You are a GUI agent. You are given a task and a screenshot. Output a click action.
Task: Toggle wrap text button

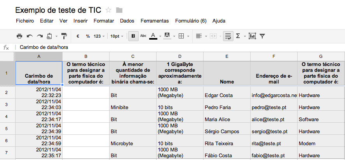pos(228,36)
